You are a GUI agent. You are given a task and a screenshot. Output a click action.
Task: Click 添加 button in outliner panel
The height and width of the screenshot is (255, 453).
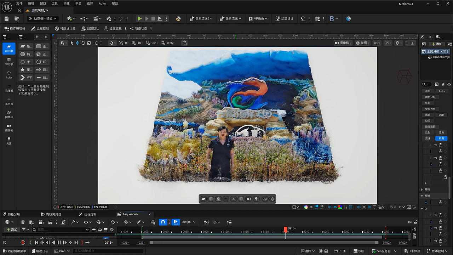(x=437, y=44)
